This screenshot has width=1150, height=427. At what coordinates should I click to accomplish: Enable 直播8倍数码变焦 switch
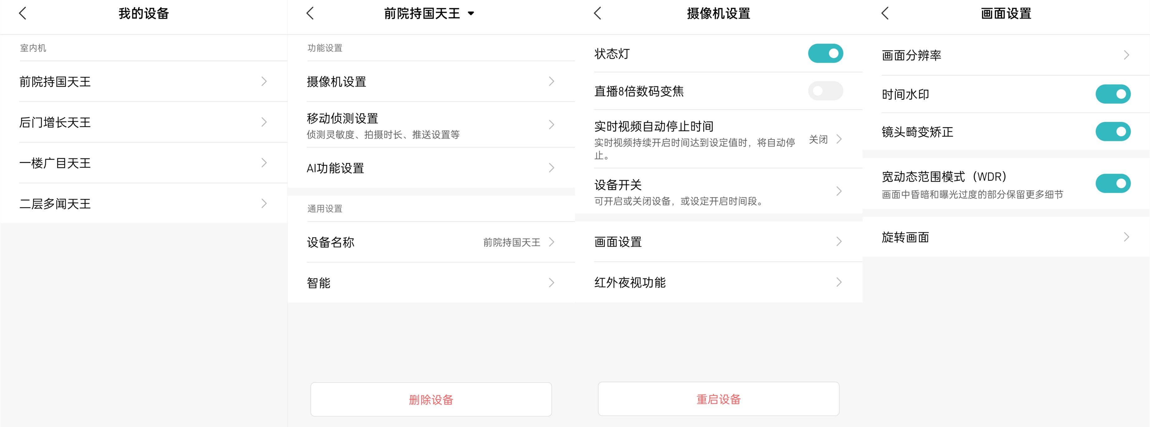(825, 91)
